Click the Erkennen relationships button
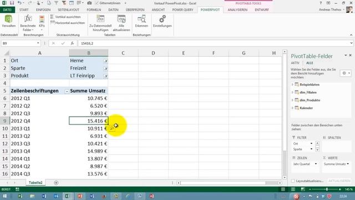Screen dimensions: 355x200 [141, 21]
